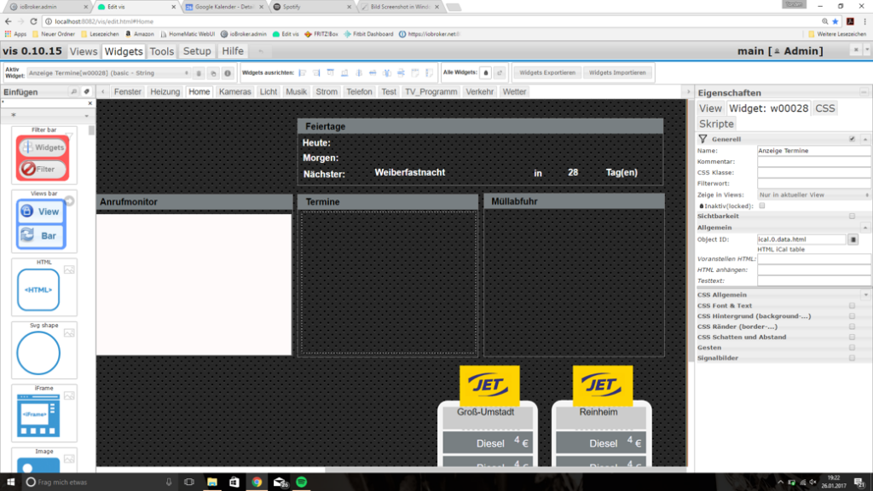
Task: Delete the active widget with trash icon
Action: click(x=199, y=73)
